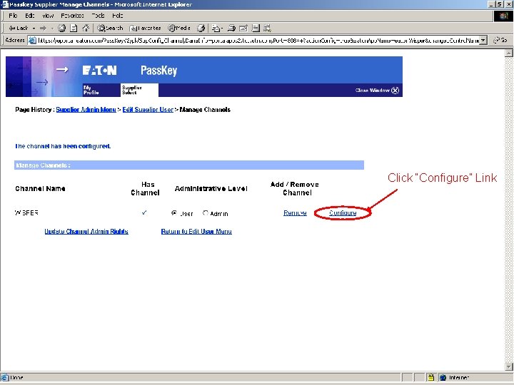This screenshot has width=514, height=385.
Task: Click the 'channel has been configured' message
Action: pyautogui.click(x=63, y=146)
